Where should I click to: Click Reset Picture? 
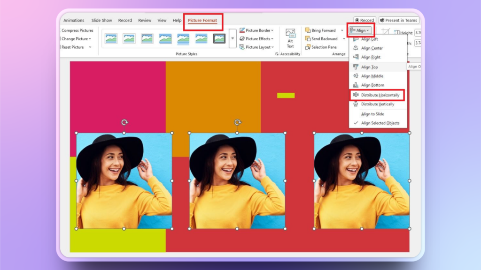(72, 47)
